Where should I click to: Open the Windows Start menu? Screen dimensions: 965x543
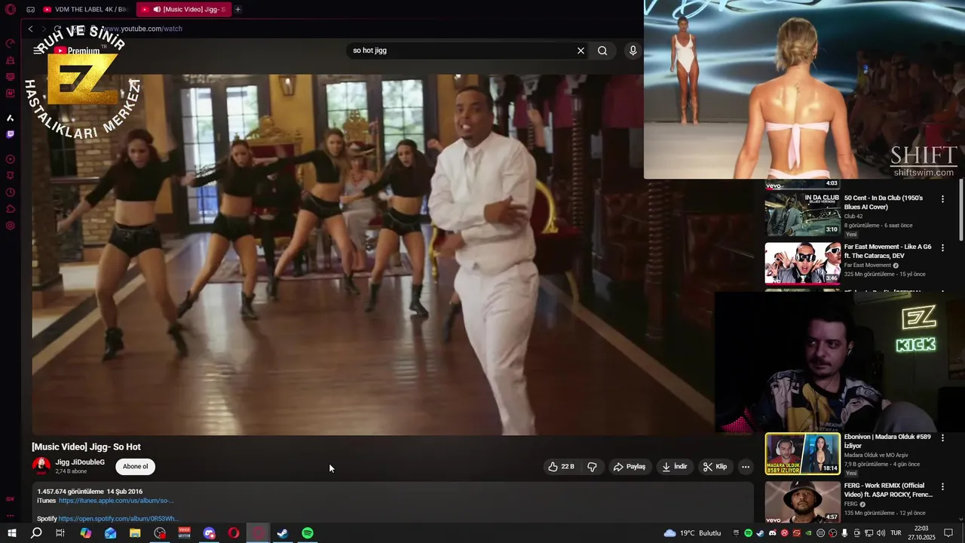(11, 533)
